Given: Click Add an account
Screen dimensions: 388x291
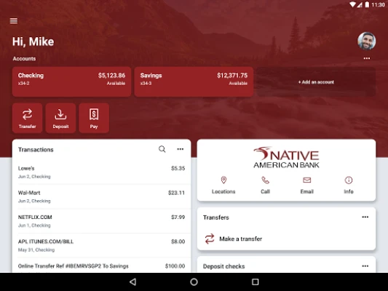Looking at the screenshot, I should click(316, 81).
